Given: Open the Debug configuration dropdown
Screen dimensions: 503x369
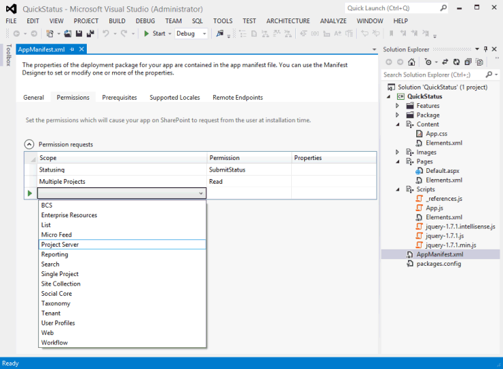Looking at the screenshot, I should point(204,33).
